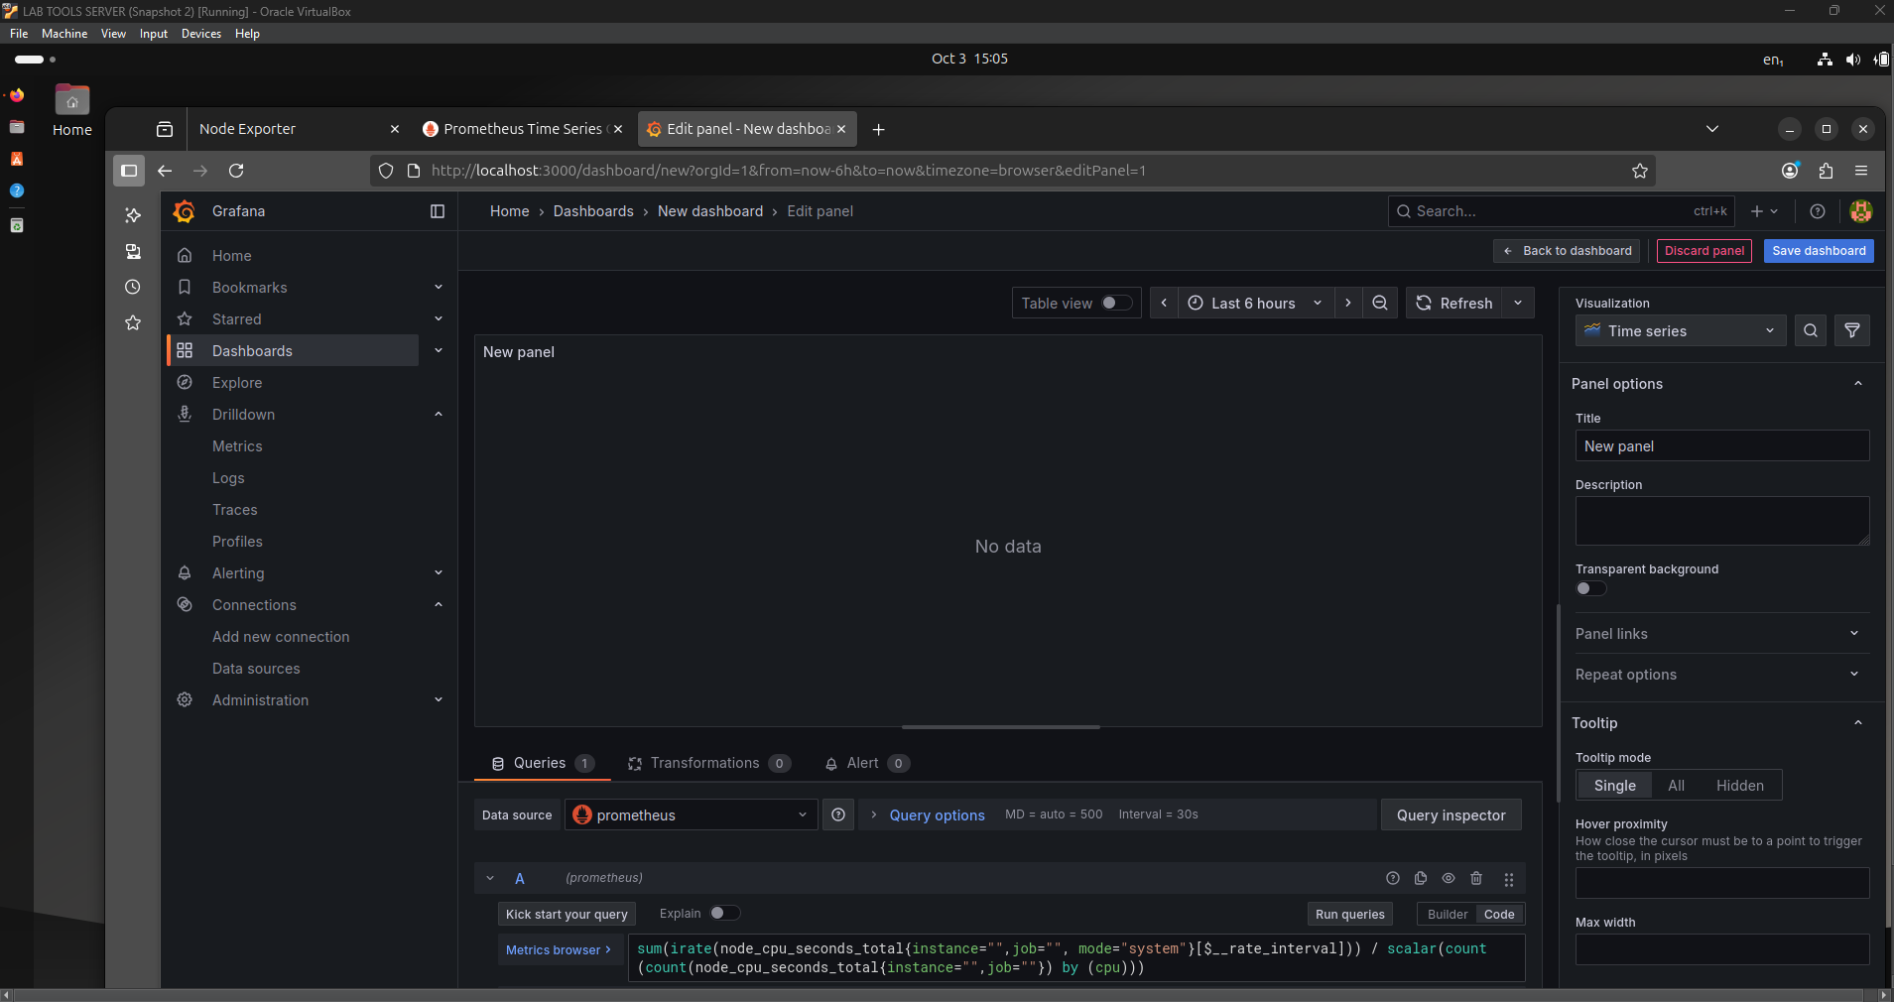The image size is (1894, 1002).
Task: Click the system volume icon
Action: tap(1852, 60)
